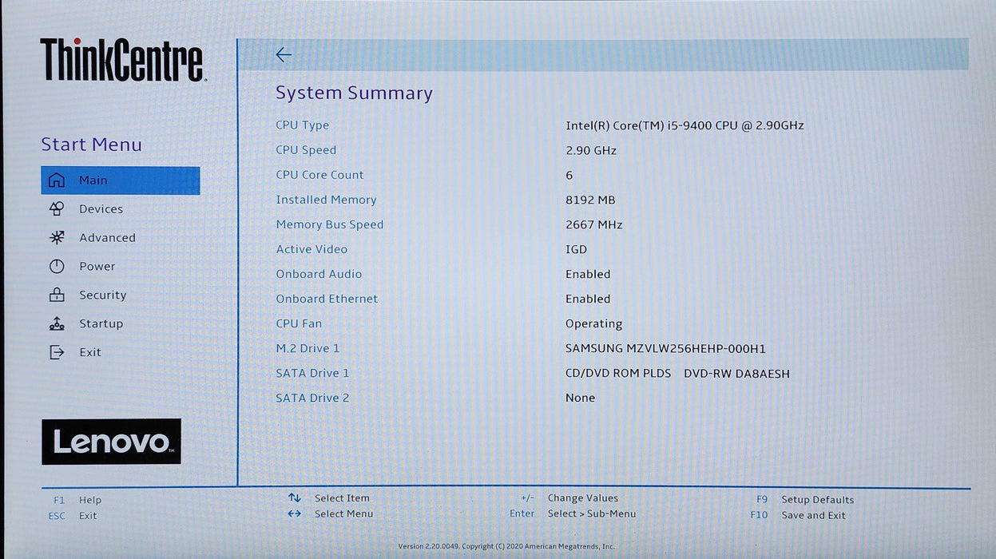Click the Startup boot icon
Image resolution: width=996 pixels, height=559 pixels.
tap(57, 323)
